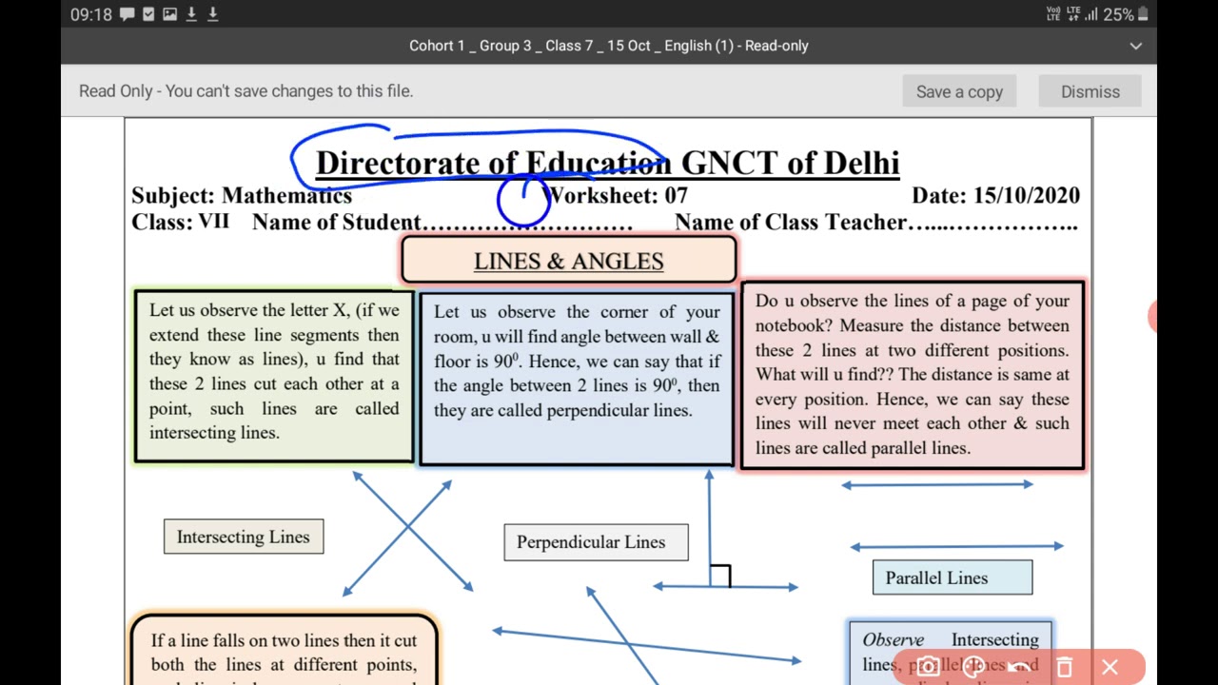Tap the 'Name of Student' blank line
The height and width of the screenshot is (685, 1218).
(442, 222)
